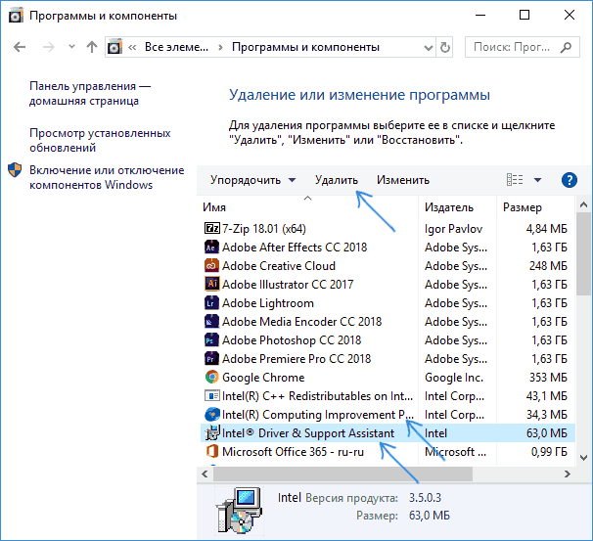
Task: Click the scroll down arrow
Action: (x=583, y=458)
